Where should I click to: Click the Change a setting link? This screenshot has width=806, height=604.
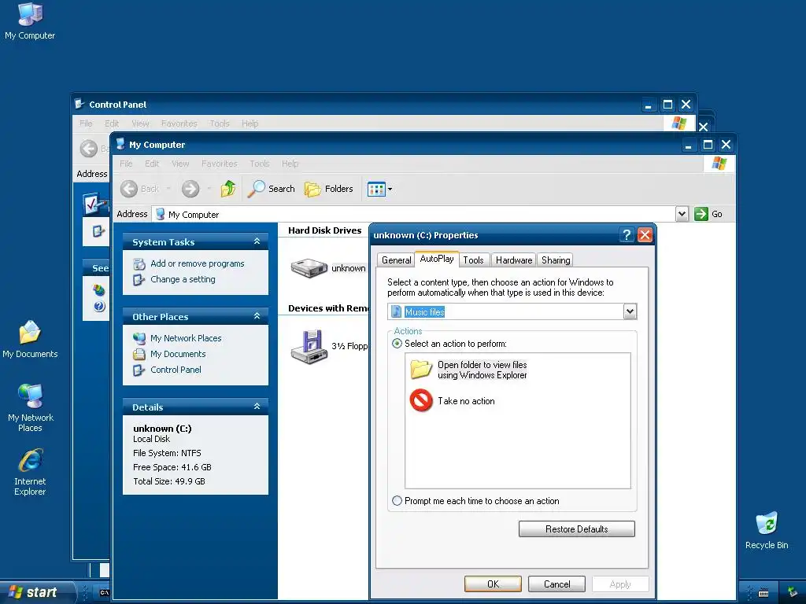pyautogui.click(x=183, y=279)
